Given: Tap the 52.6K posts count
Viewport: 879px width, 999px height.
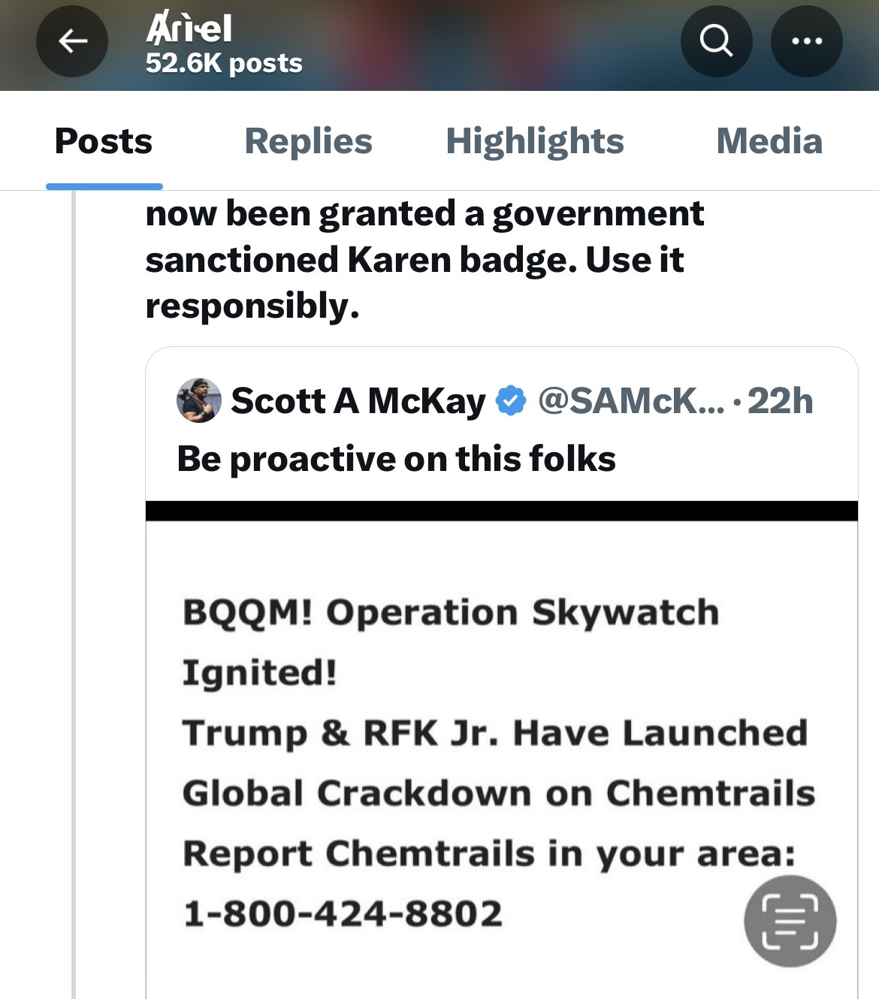Looking at the screenshot, I should pyautogui.click(x=224, y=63).
